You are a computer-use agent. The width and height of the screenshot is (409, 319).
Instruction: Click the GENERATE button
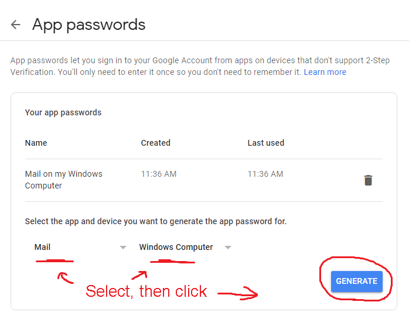(x=357, y=281)
